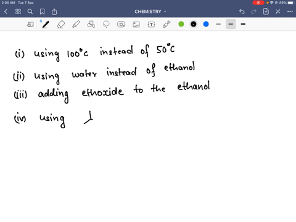This screenshot has height=222, width=296.
Task: Open the share and export menu
Action: (54, 12)
